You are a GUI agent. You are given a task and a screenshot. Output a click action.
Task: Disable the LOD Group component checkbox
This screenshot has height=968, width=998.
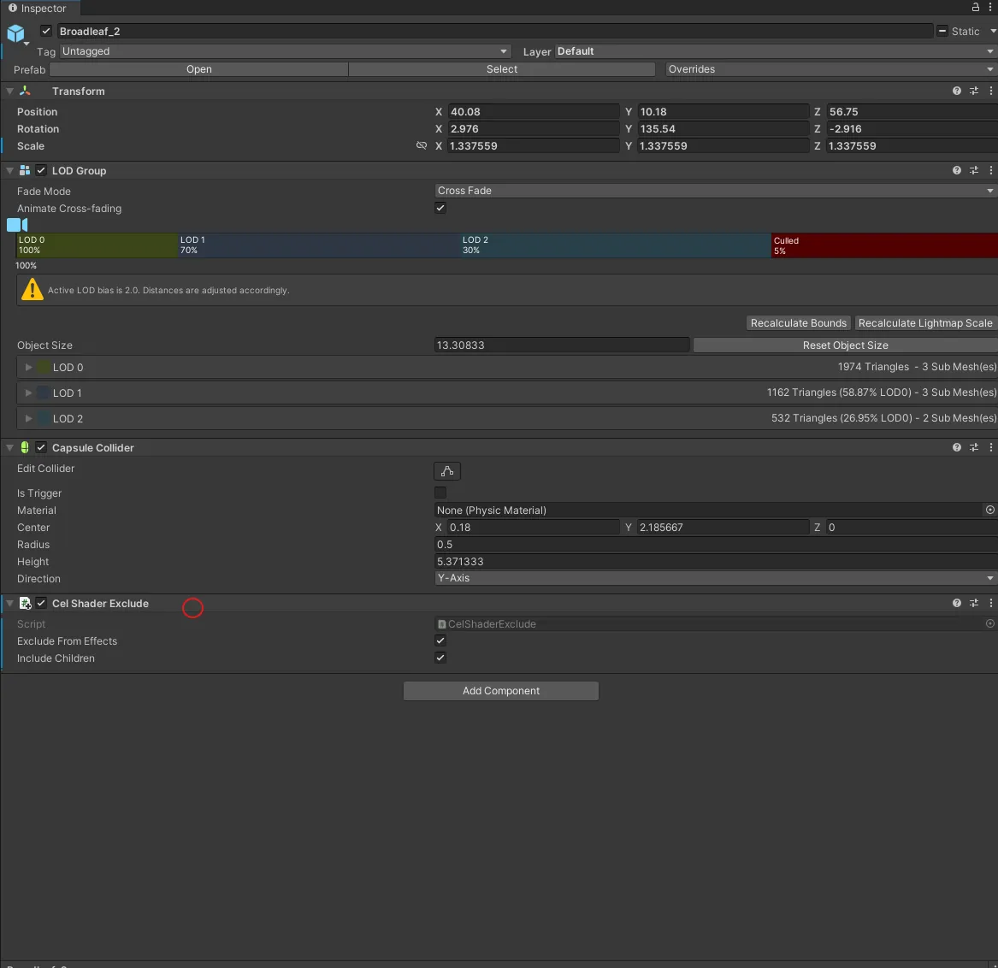(41, 170)
